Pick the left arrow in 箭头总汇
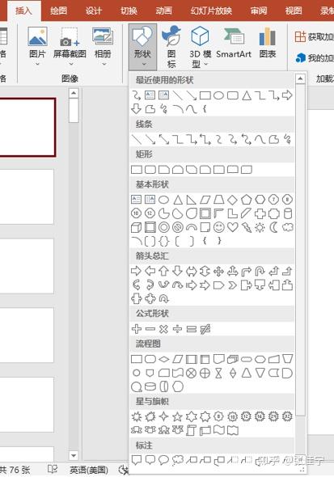This screenshot has height=477, width=334. (150, 271)
